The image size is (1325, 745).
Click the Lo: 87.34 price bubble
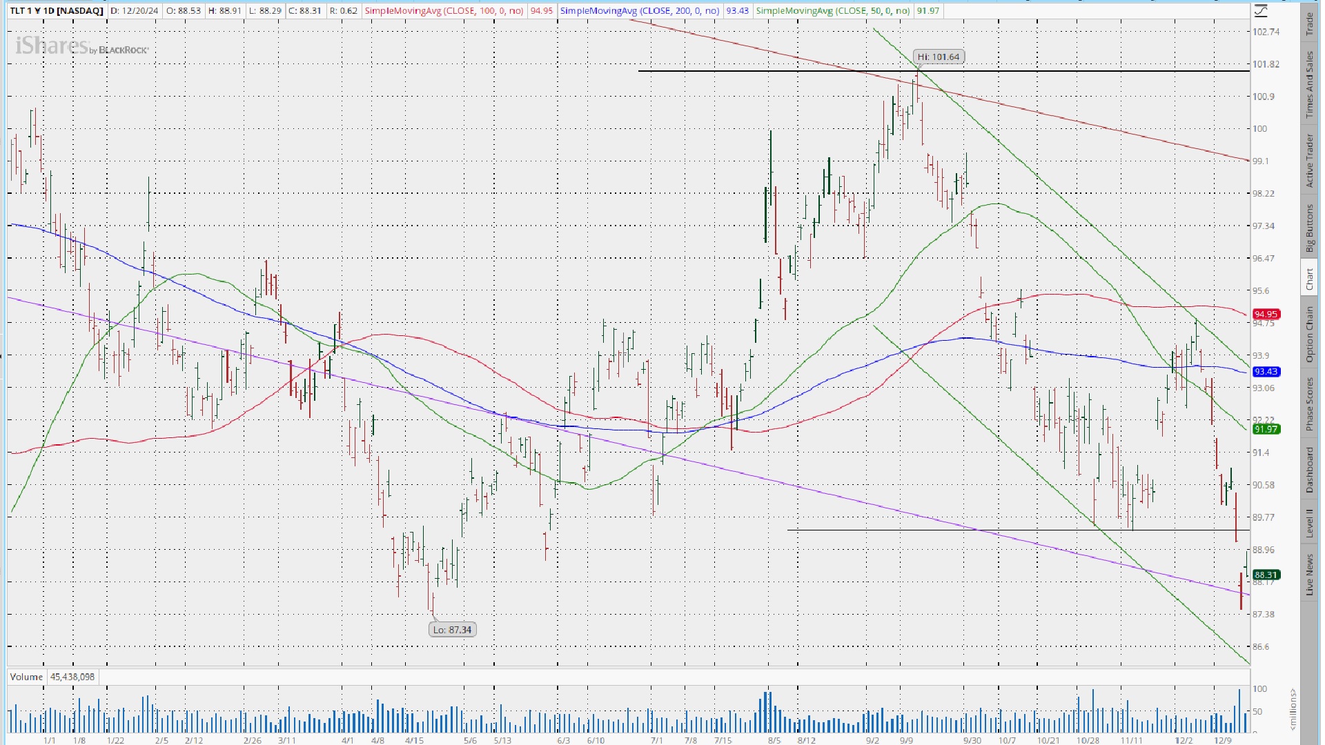click(x=452, y=629)
